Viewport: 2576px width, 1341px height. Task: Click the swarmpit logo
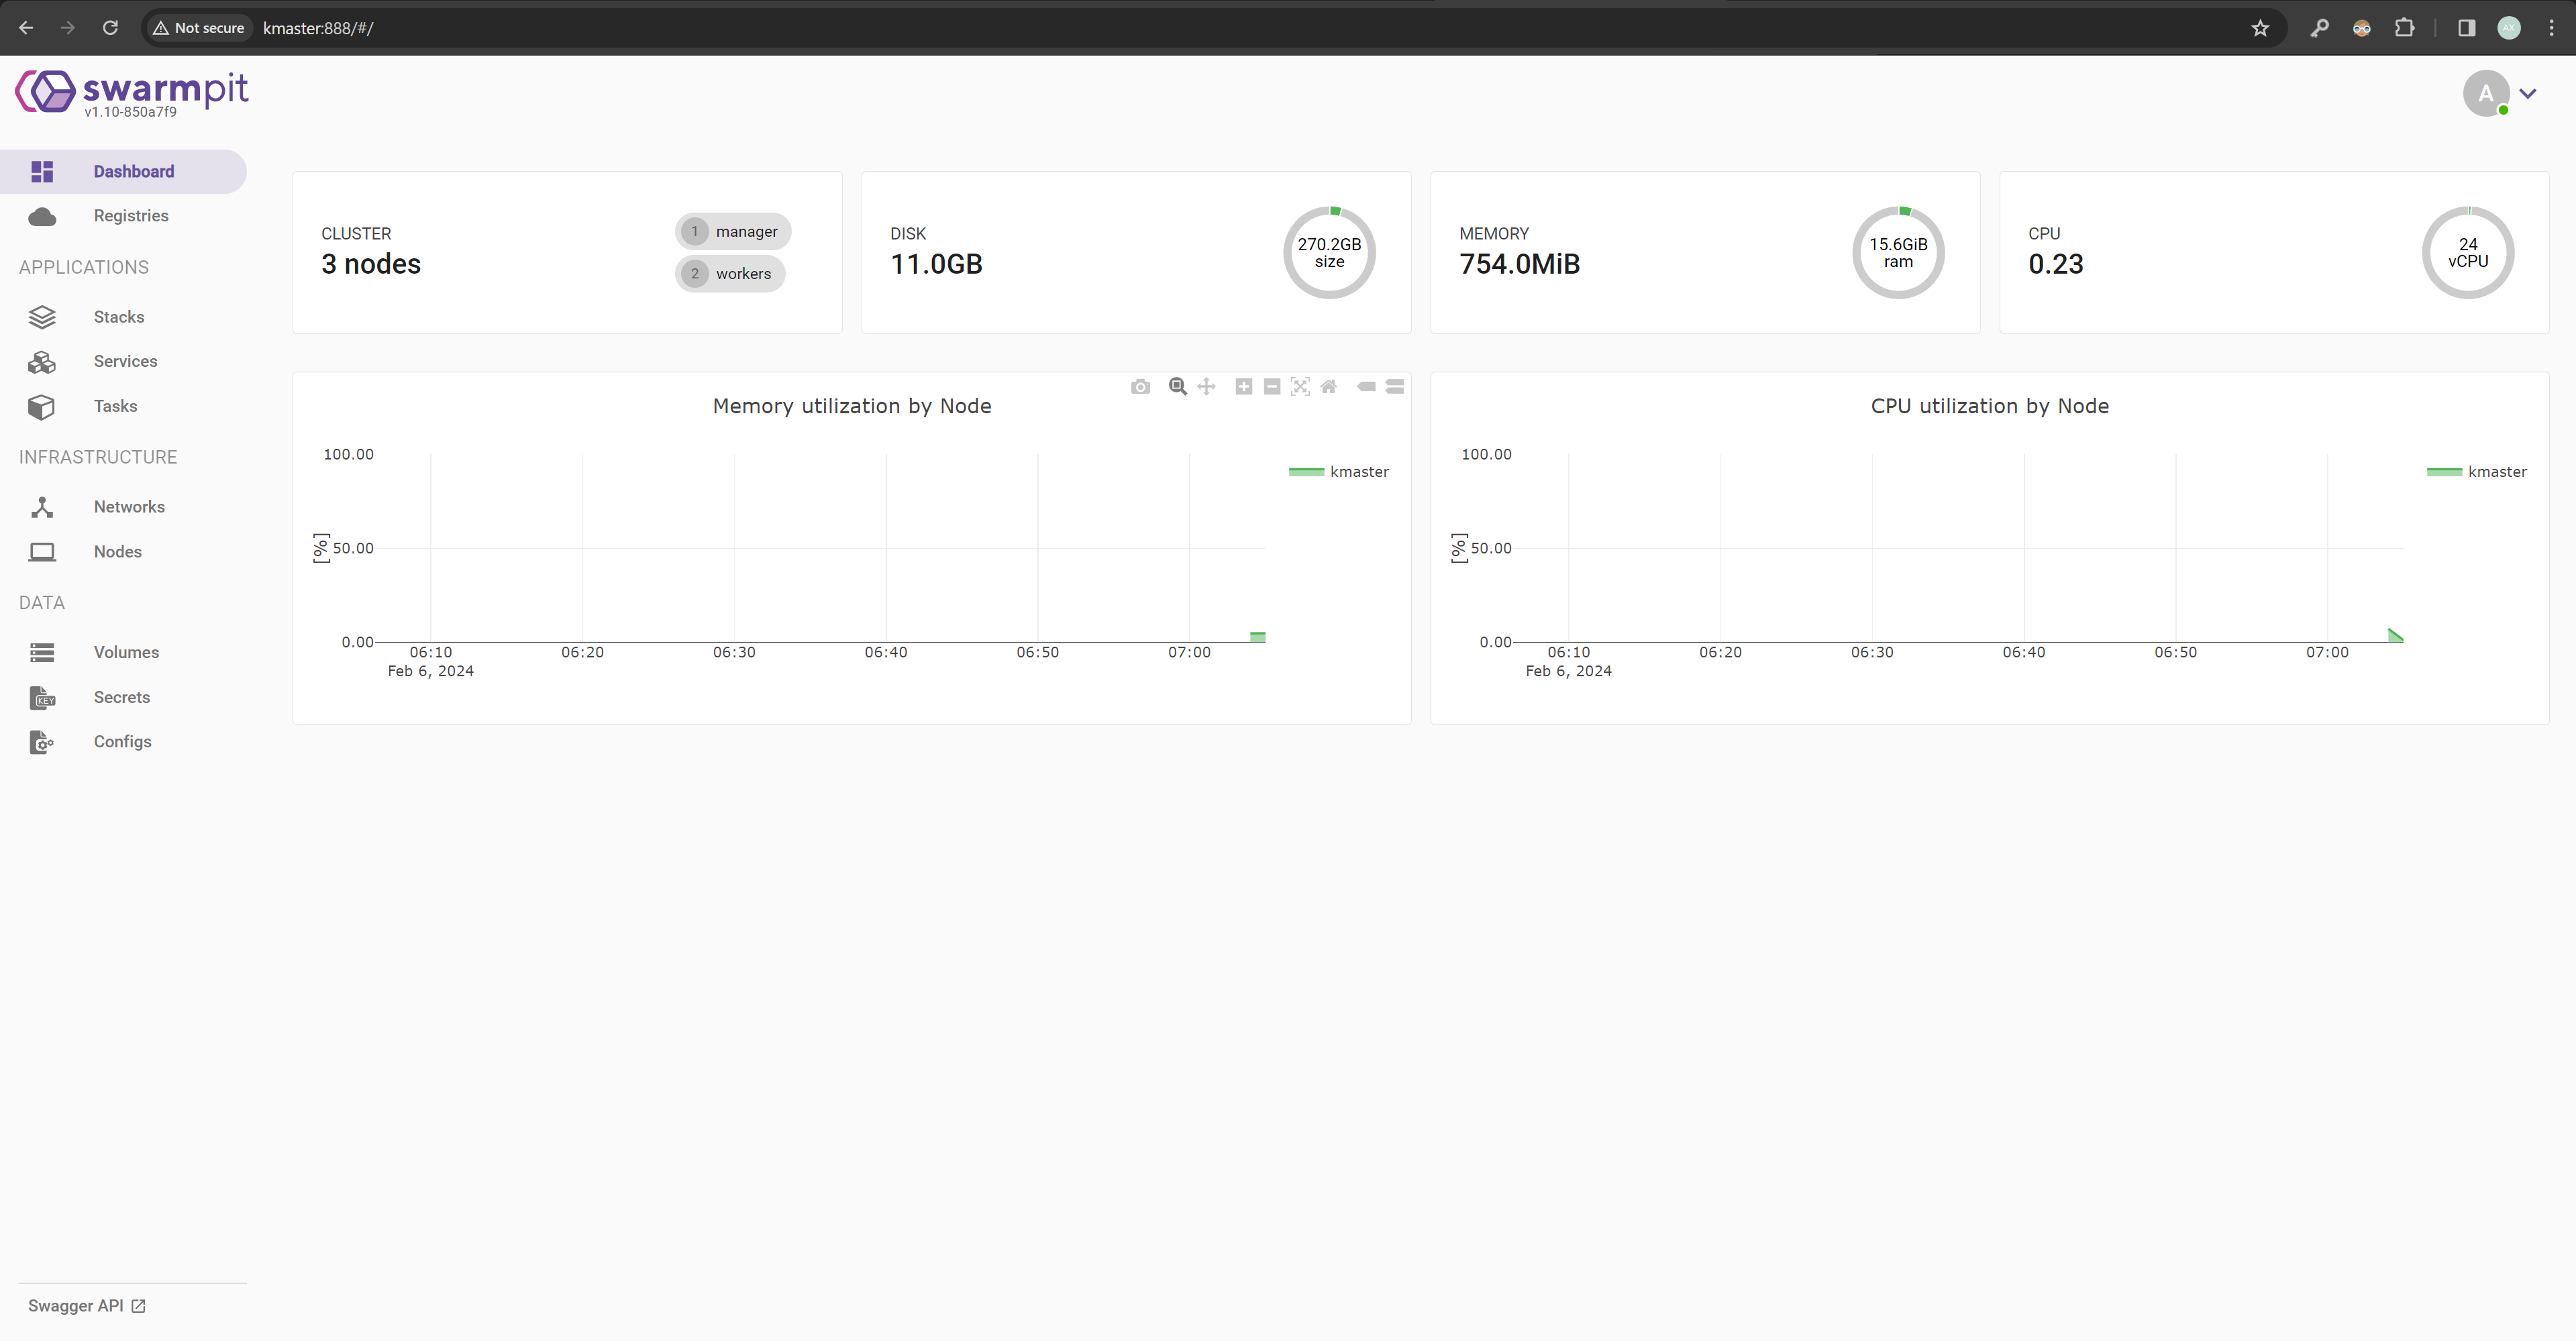132,93
